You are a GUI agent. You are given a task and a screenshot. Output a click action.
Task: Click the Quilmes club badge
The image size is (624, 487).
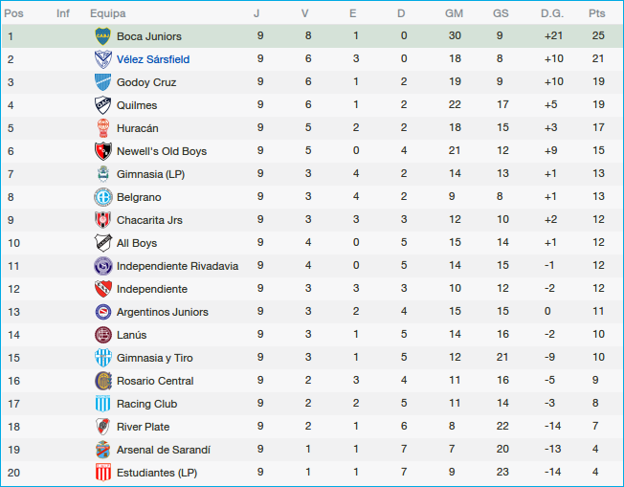pyautogui.click(x=102, y=105)
